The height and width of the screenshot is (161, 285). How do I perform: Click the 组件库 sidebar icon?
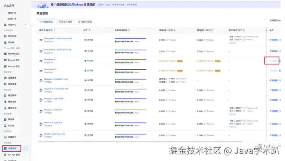(5, 42)
